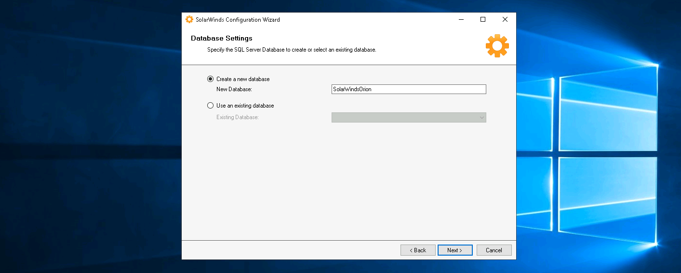The image size is (681, 273).
Task: Click the 'Create a new database' label text
Action: tap(243, 79)
